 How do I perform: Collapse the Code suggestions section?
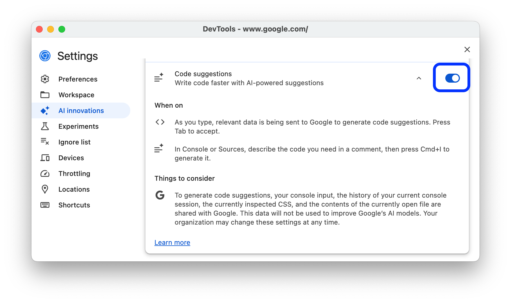pos(419,78)
